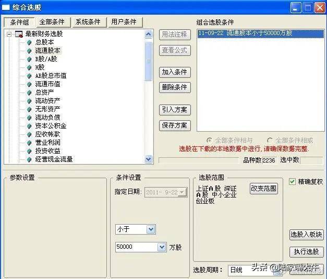Screen dimensions: 327x279
Task: Click the diamond icon beside AB股总市值
Action: [x=29, y=76]
